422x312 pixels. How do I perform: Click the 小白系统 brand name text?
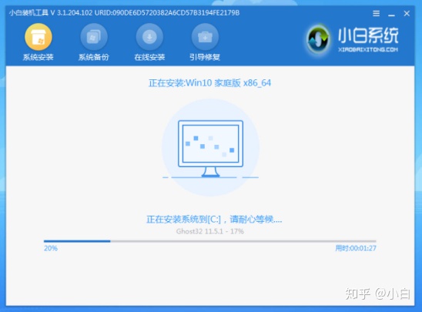tap(368, 35)
